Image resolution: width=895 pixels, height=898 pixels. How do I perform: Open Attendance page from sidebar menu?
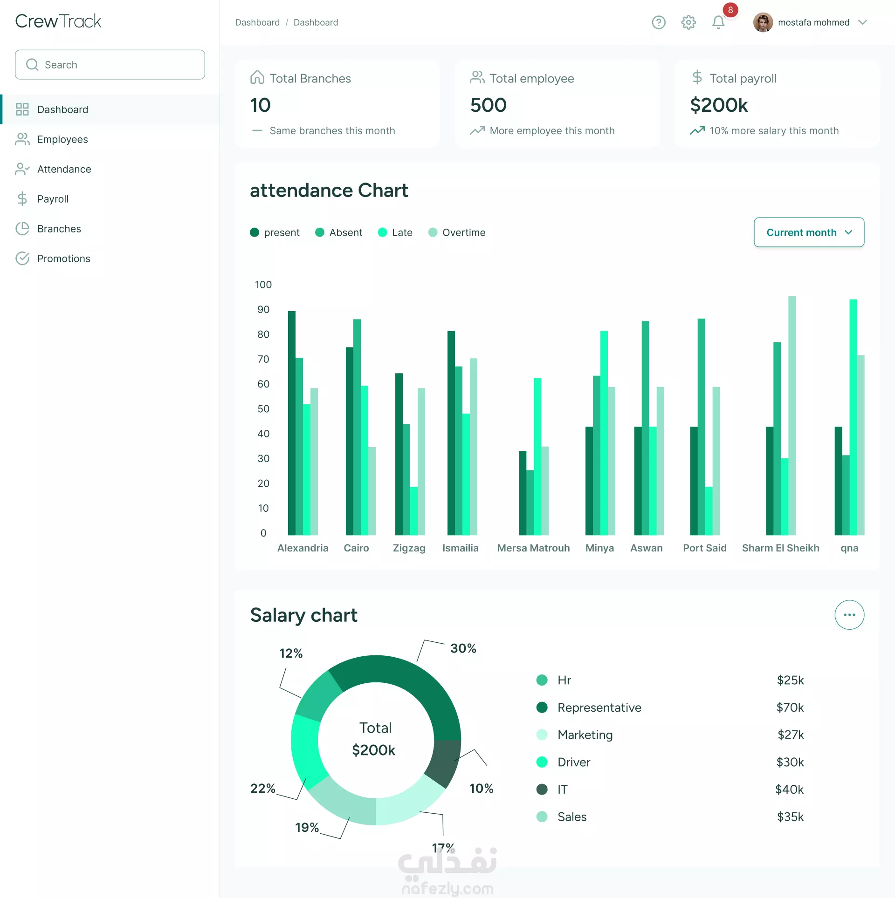click(64, 169)
